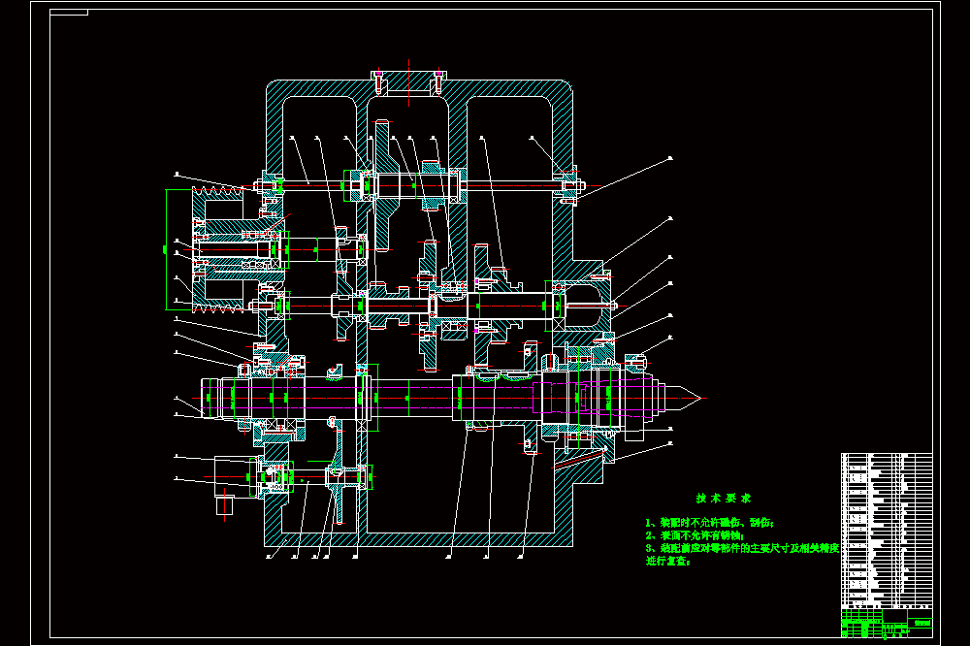Click the "进行复查" continuation line
The height and width of the screenshot is (646, 970).
coord(668,562)
